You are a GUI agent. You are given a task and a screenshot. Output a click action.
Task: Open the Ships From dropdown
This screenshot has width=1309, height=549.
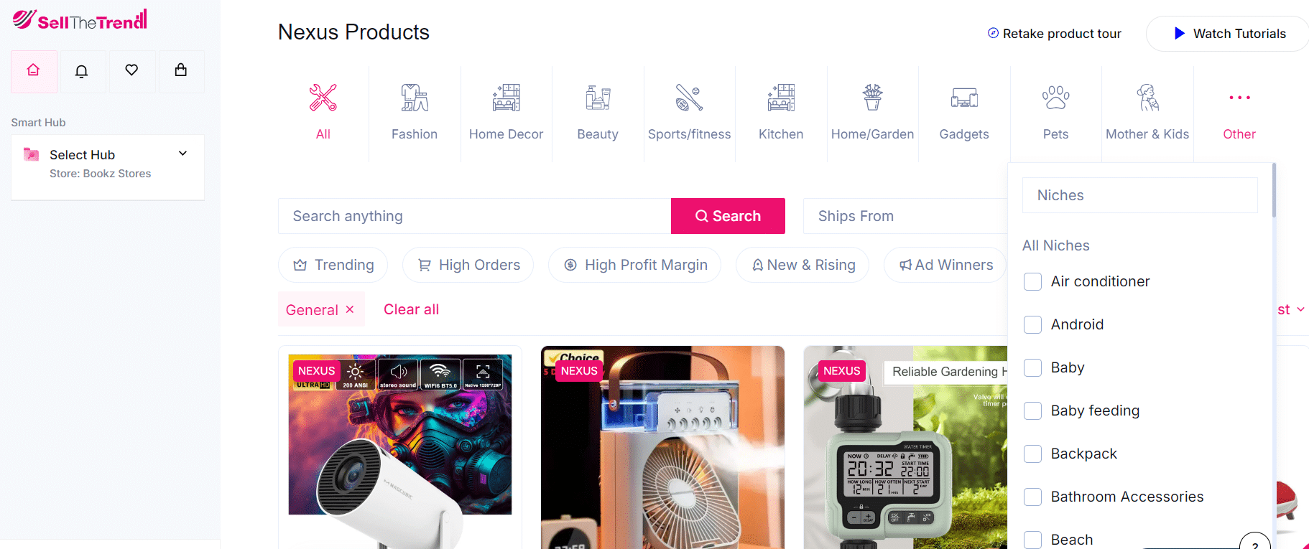click(x=905, y=216)
